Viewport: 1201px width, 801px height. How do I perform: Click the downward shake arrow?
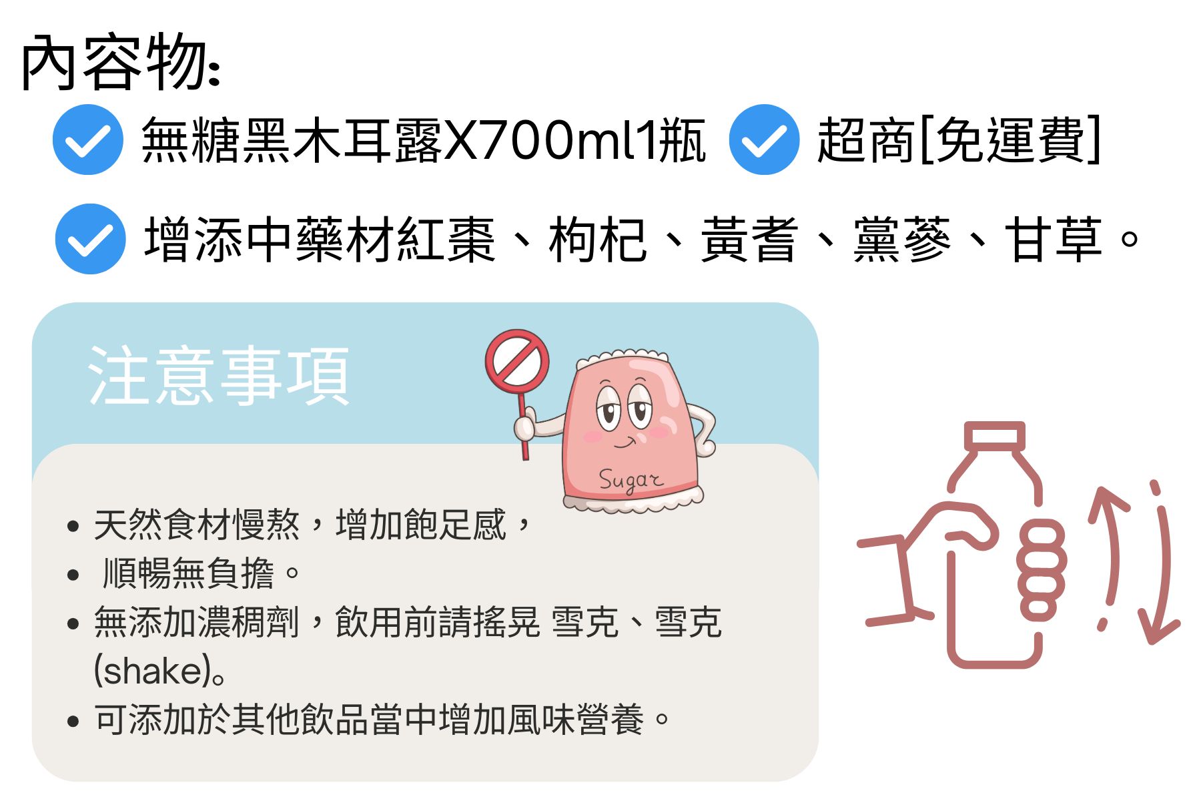(x=1160, y=562)
